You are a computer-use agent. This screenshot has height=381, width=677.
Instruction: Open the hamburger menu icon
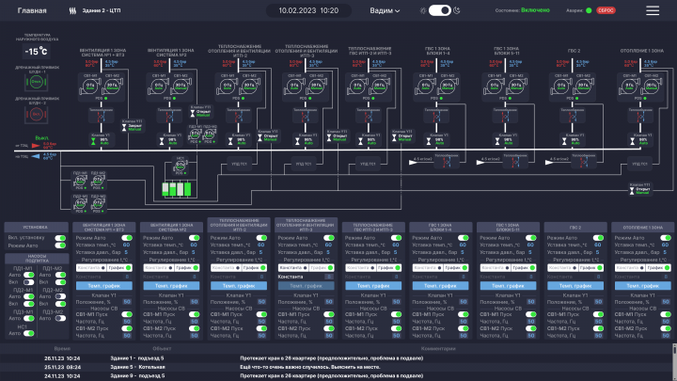pyautogui.click(x=653, y=10)
